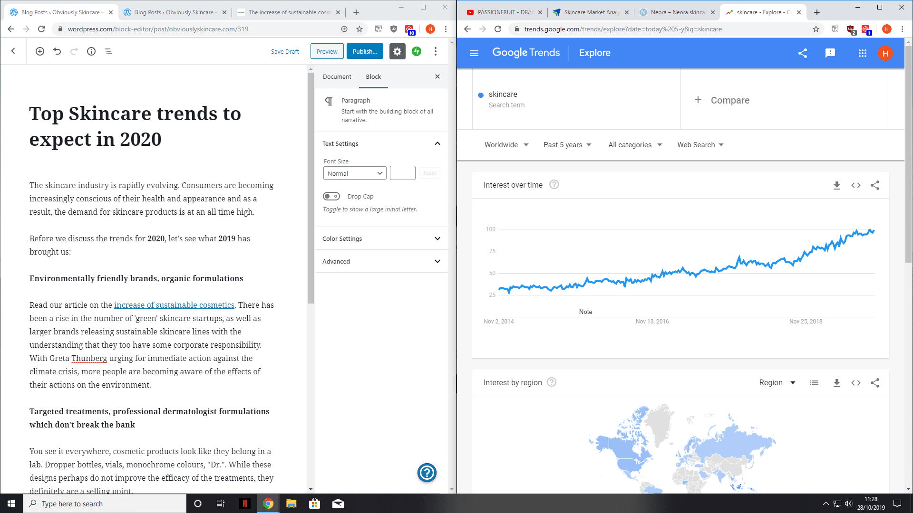The image size is (913, 513).
Task: Undo the last edit in editor
Action: point(57,51)
